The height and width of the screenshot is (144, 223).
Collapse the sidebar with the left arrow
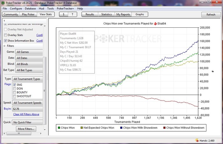pos(4,21)
